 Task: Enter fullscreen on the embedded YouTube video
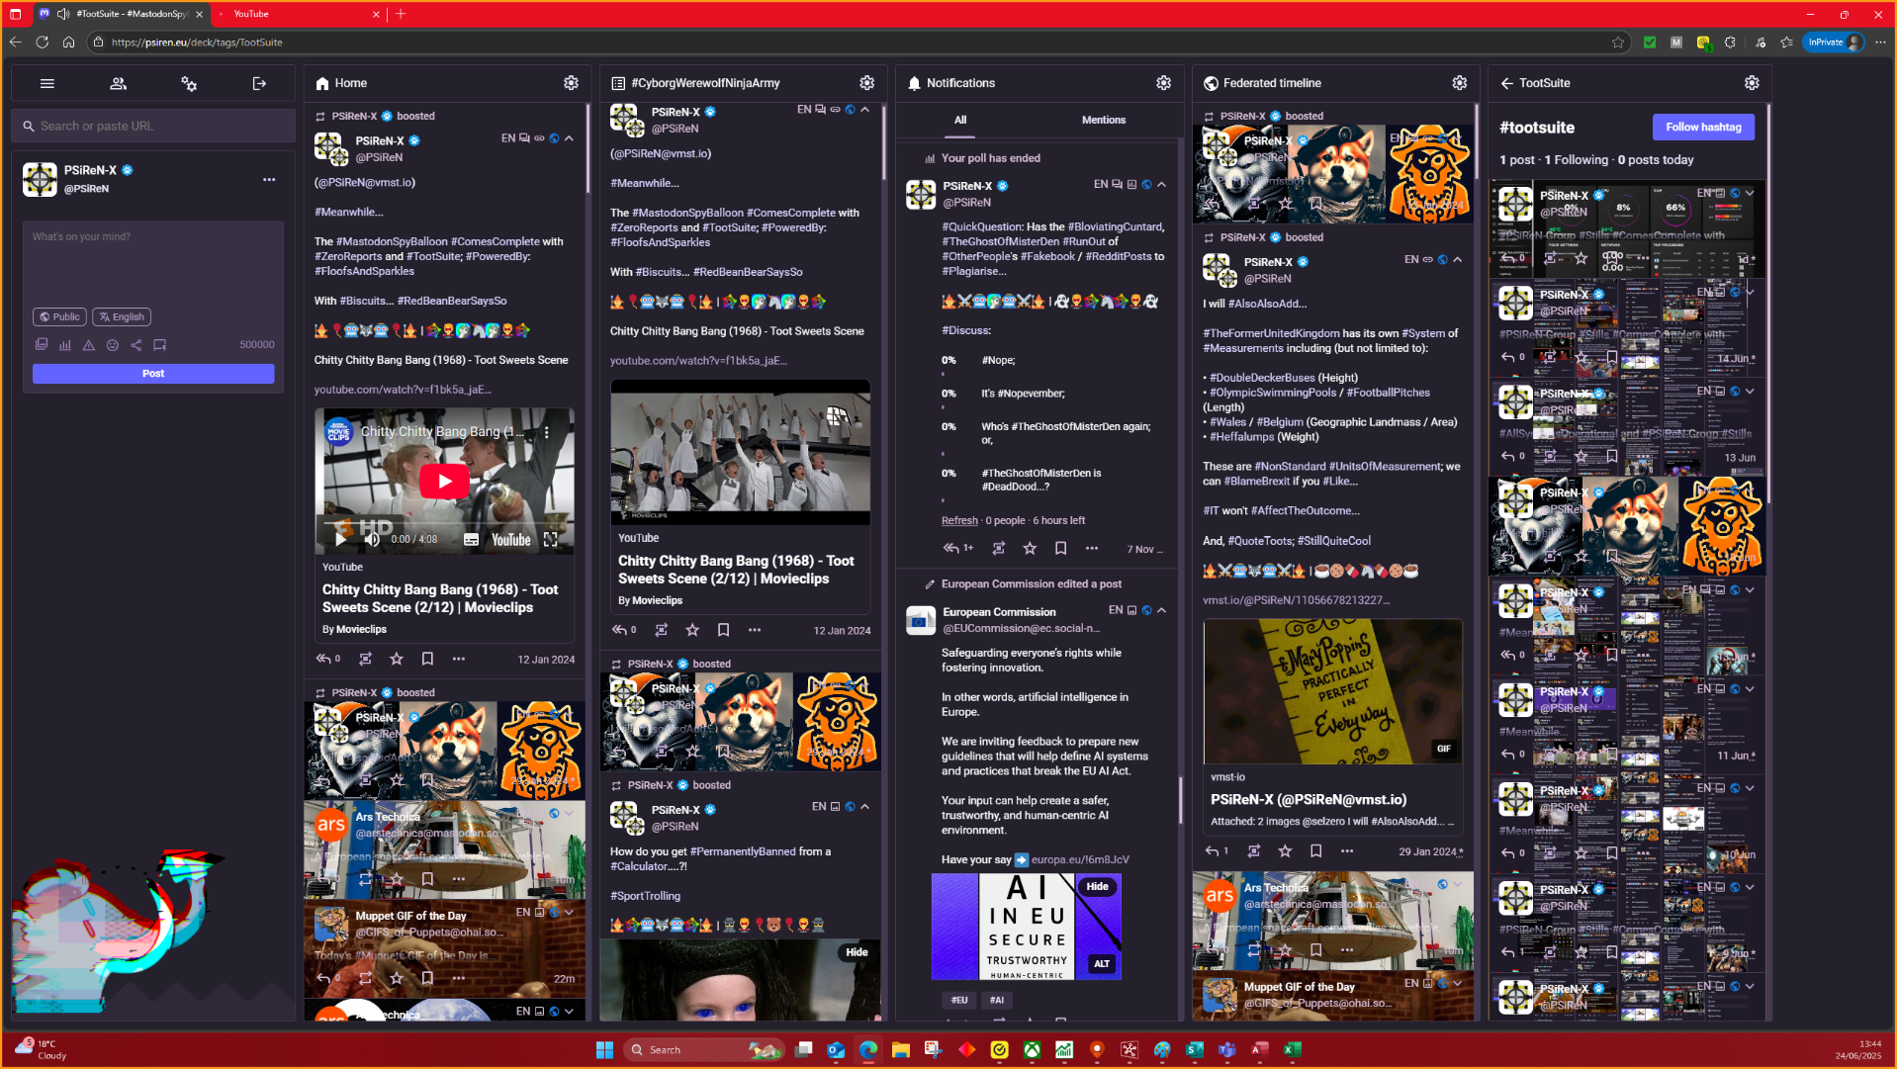[x=551, y=540]
